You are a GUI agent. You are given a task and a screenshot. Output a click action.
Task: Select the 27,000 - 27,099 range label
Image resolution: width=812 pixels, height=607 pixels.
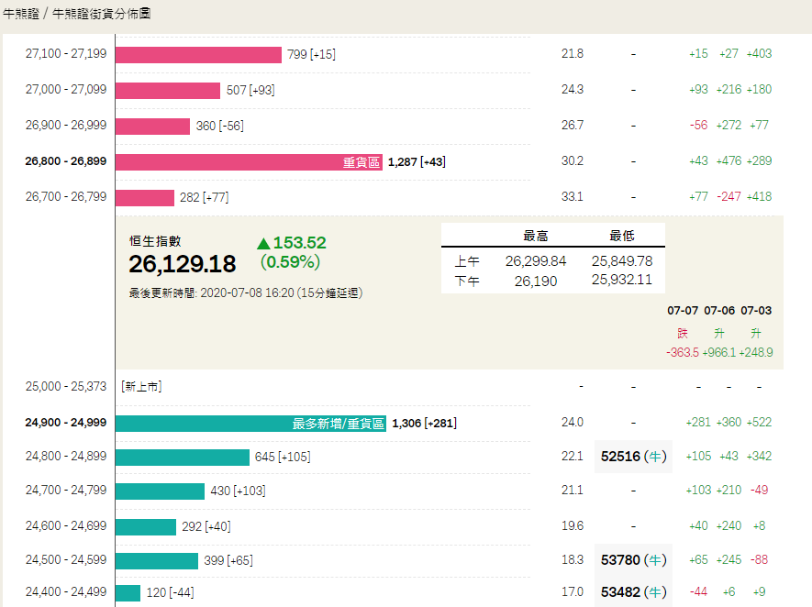coord(66,89)
